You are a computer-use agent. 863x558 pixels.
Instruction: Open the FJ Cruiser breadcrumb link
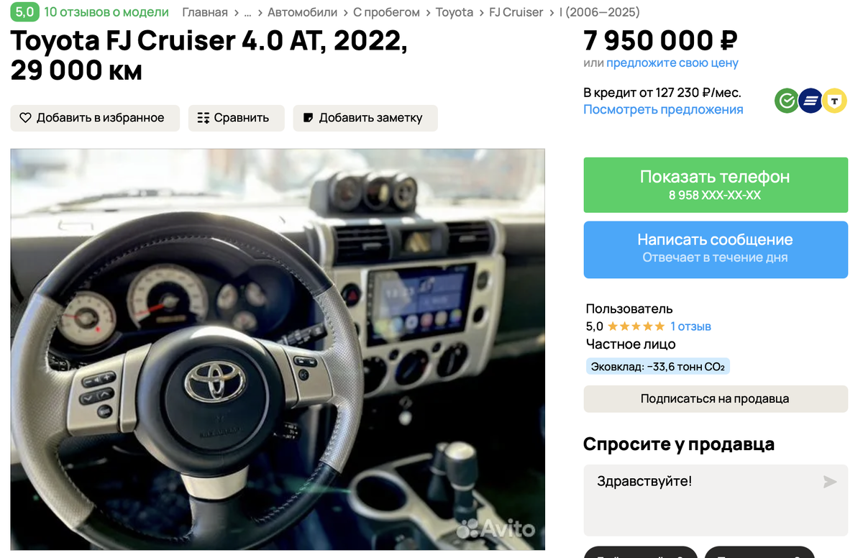coord(516,12)
